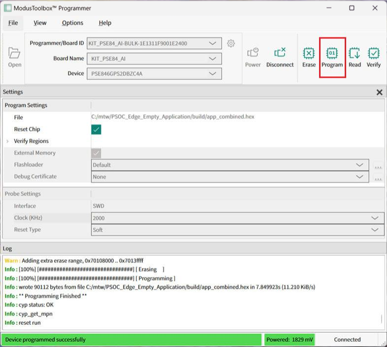This screenshot has width=387, height=347.
Task: Uncheck the Reset Chip checkbox
Action: pos(96,129)
